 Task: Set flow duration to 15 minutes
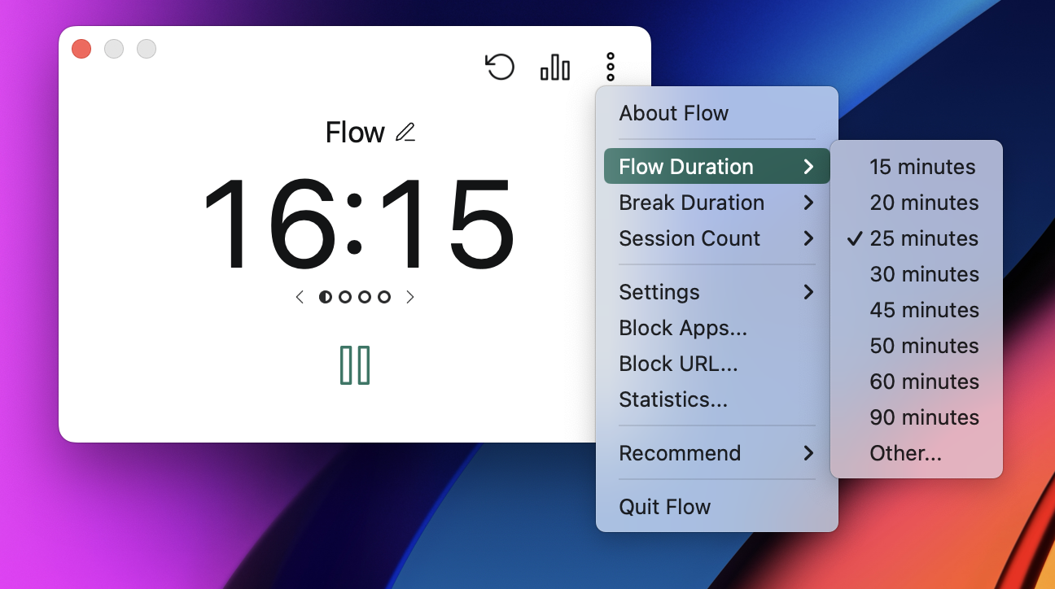[917, 167]
